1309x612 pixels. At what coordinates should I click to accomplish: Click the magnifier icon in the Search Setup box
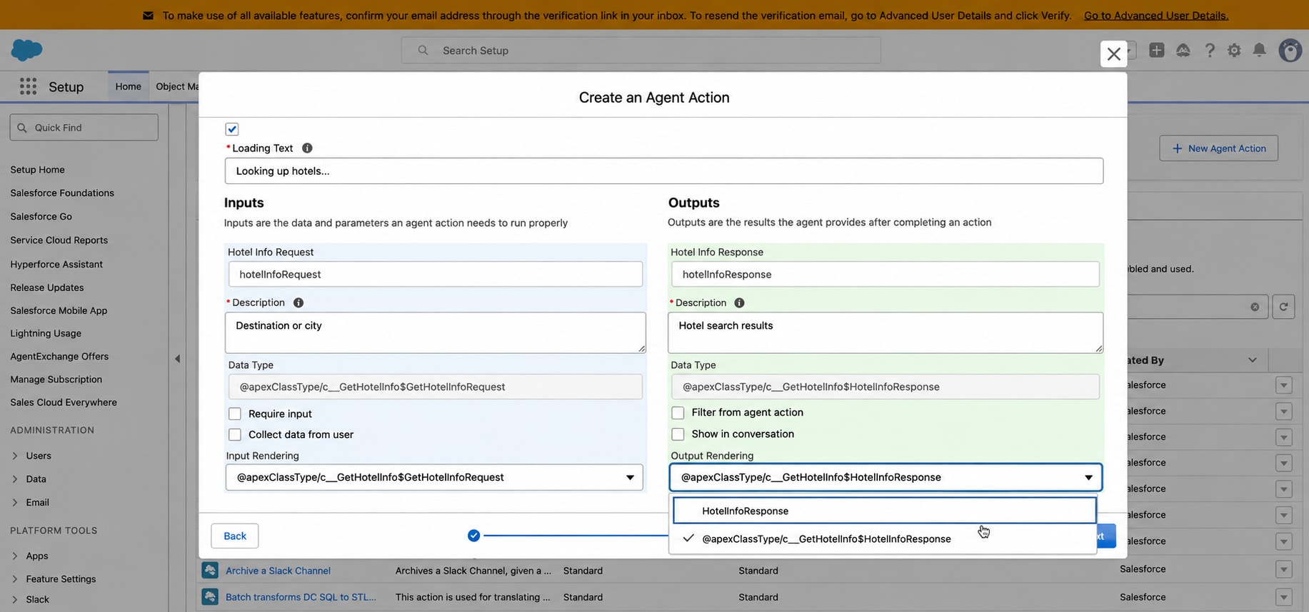(423, 50)
